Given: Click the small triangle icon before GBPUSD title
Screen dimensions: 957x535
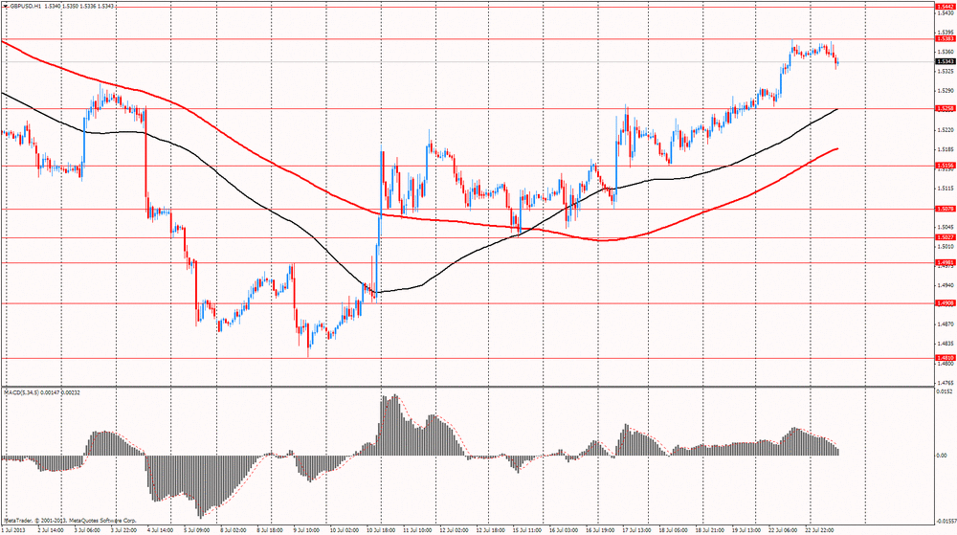Looking at the screenshot, I should [4, 6].
